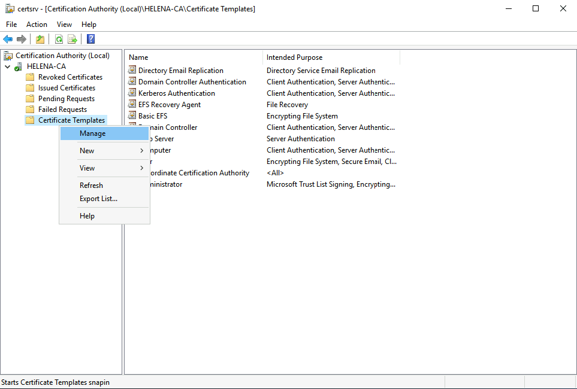Sort by the Intended Purpose column header
Screen dimensions: 577x389
coord(330,57)
